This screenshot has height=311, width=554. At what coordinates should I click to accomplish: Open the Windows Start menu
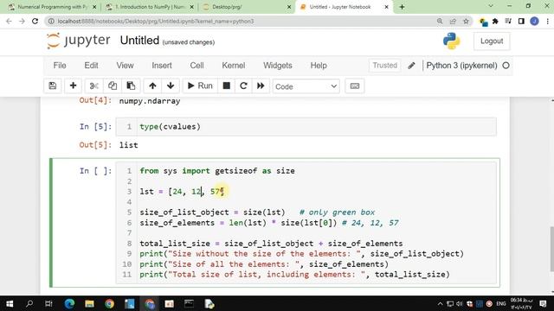coord(10,303)
